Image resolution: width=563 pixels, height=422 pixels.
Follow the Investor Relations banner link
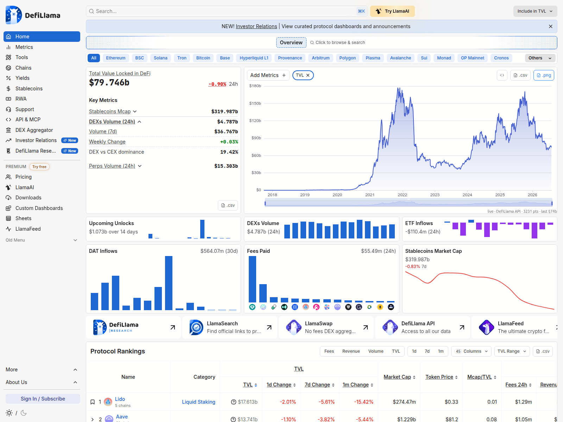click(x=257, y=26)
